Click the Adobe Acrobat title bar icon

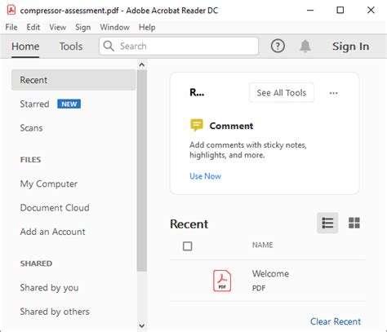click(x=11, y=10)
